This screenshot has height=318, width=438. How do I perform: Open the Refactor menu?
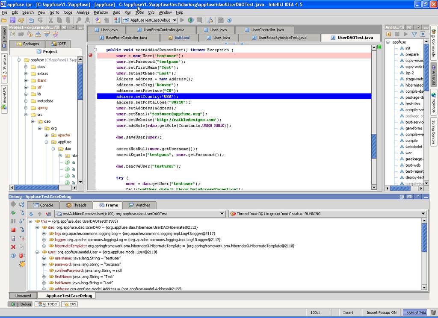click(101, 12)
